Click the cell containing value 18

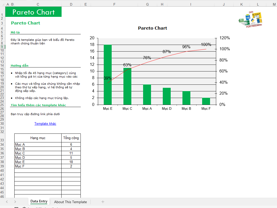click(x=71, y=162)
